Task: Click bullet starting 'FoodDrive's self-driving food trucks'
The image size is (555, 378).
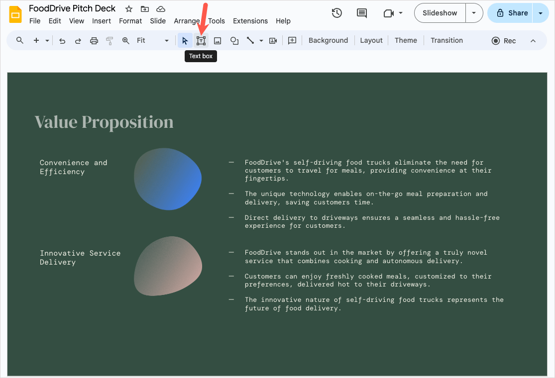Action: coord(368,171)
